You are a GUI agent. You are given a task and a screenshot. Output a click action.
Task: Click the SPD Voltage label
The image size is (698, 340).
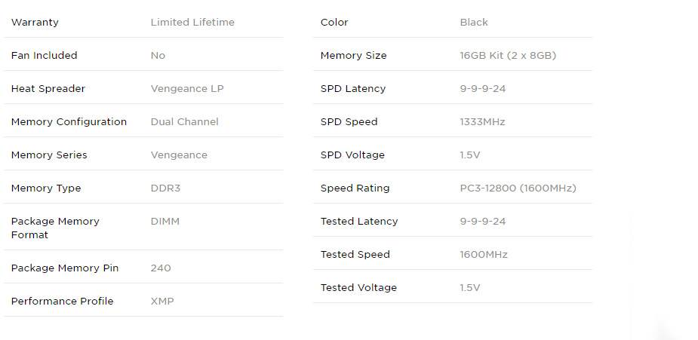[x=352, y=155]
